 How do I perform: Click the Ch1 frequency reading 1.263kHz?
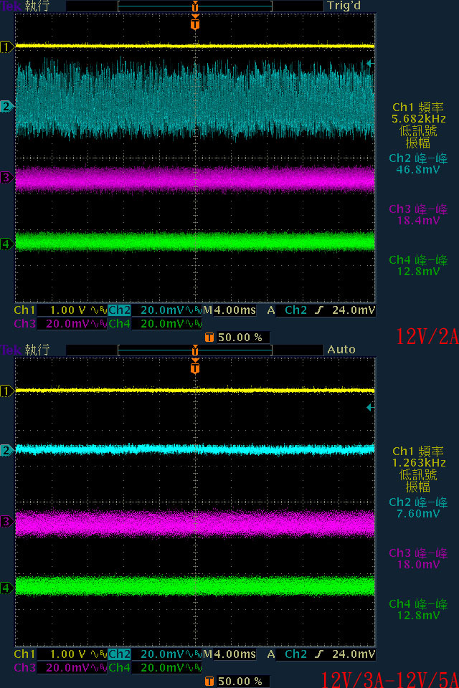[x=419, y=463]
